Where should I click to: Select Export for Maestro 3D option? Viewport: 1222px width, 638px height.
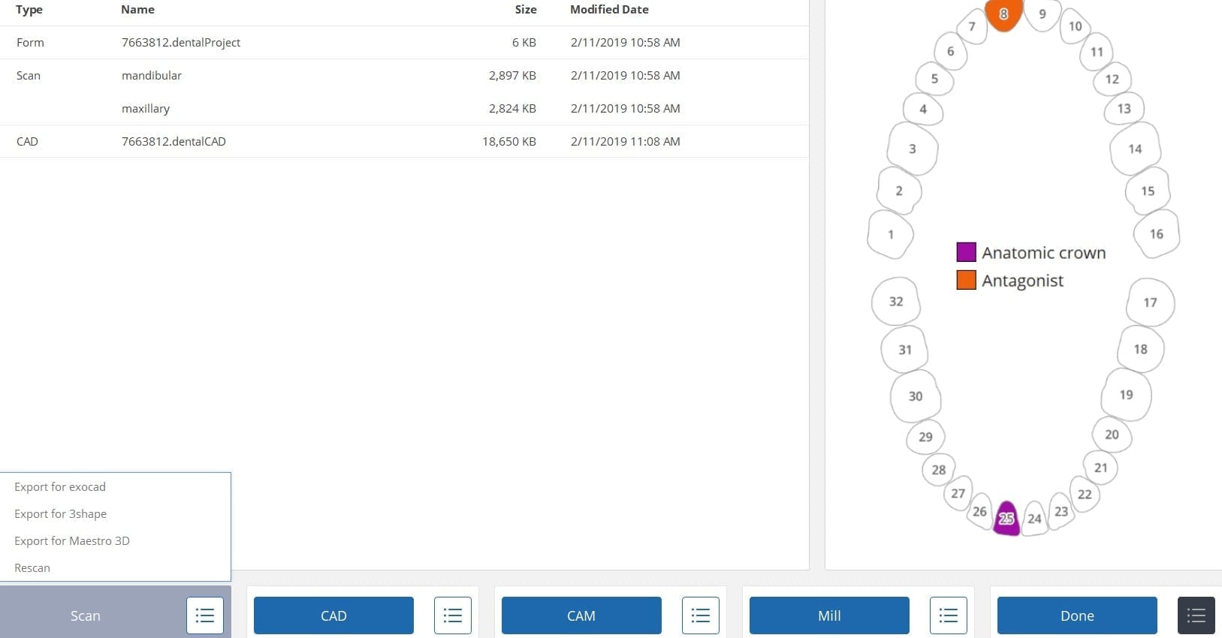[x=72, y=540]
